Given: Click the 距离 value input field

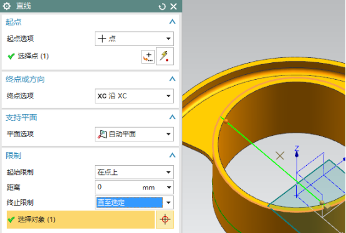Looking at the screenshot, I should 117,187.
